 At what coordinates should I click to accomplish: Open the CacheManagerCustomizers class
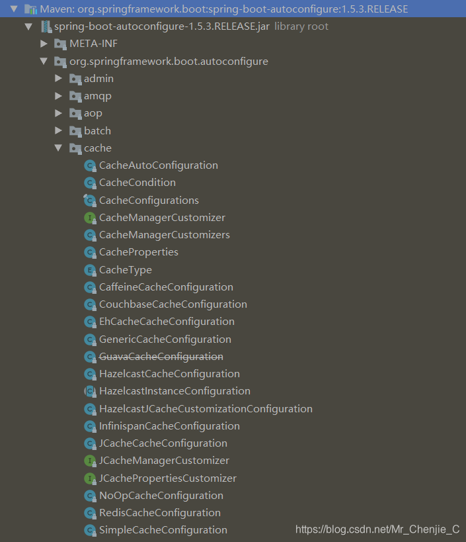(x=165, y=235)
